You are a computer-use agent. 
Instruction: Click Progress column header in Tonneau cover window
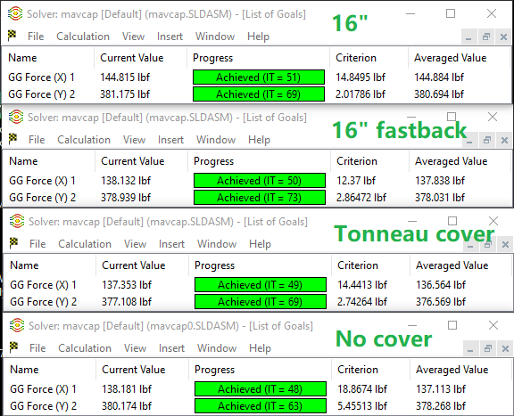click(x=260, y=265)
